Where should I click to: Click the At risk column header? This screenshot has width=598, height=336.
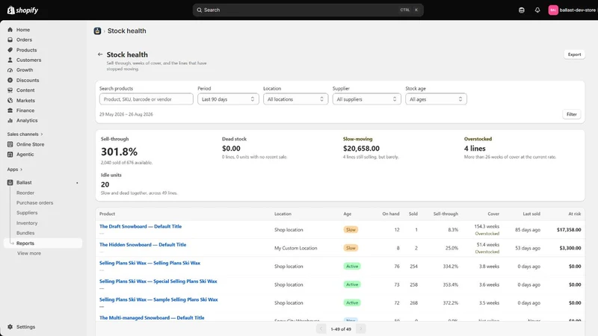point(574,214)
